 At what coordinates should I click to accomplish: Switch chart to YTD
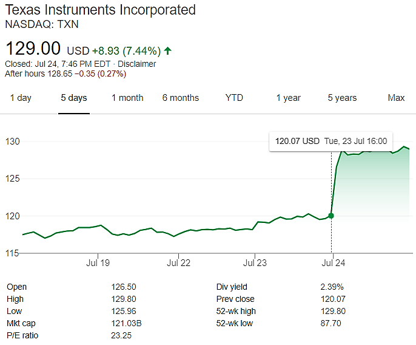pyautogui.click(x=234, y=98)
